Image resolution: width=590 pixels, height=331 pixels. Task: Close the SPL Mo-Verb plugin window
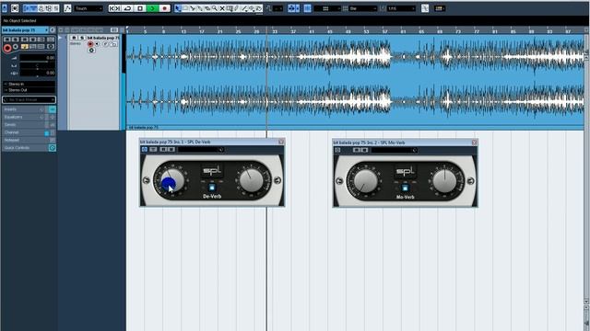pyautogui.click(x=475, y=142)
